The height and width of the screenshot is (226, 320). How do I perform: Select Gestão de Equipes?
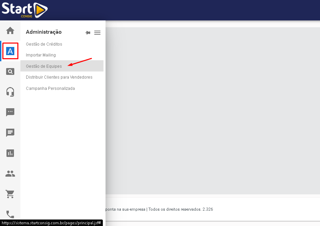[62, 66]
